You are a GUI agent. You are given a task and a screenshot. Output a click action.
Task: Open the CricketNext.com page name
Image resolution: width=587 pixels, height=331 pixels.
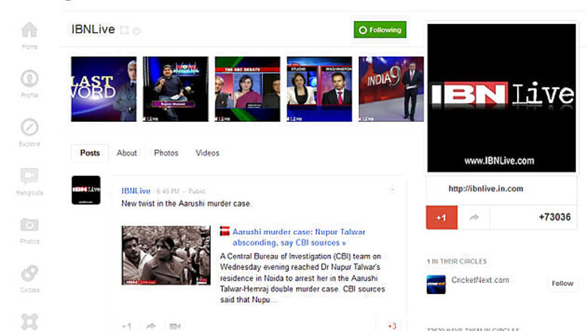pyautogui.click(x=480, y=280)
